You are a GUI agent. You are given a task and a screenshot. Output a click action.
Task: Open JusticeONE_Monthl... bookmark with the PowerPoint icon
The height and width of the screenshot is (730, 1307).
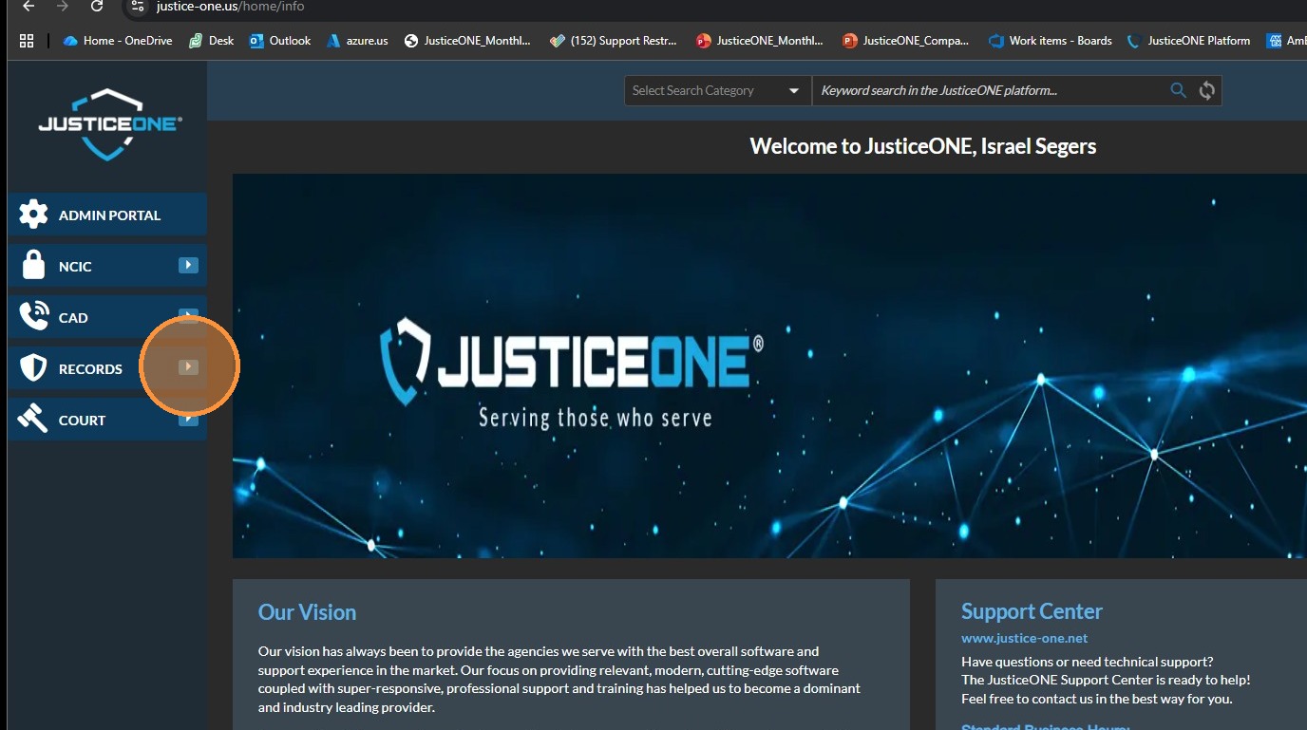coord(760,41)
